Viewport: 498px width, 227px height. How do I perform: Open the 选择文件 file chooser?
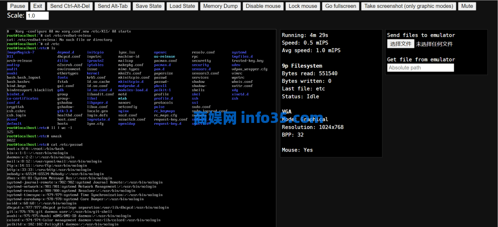(400, 44)
